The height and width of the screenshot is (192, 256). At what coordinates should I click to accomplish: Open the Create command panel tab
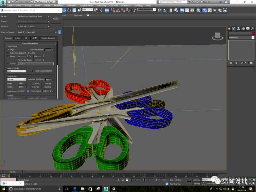tap(229, 28)
